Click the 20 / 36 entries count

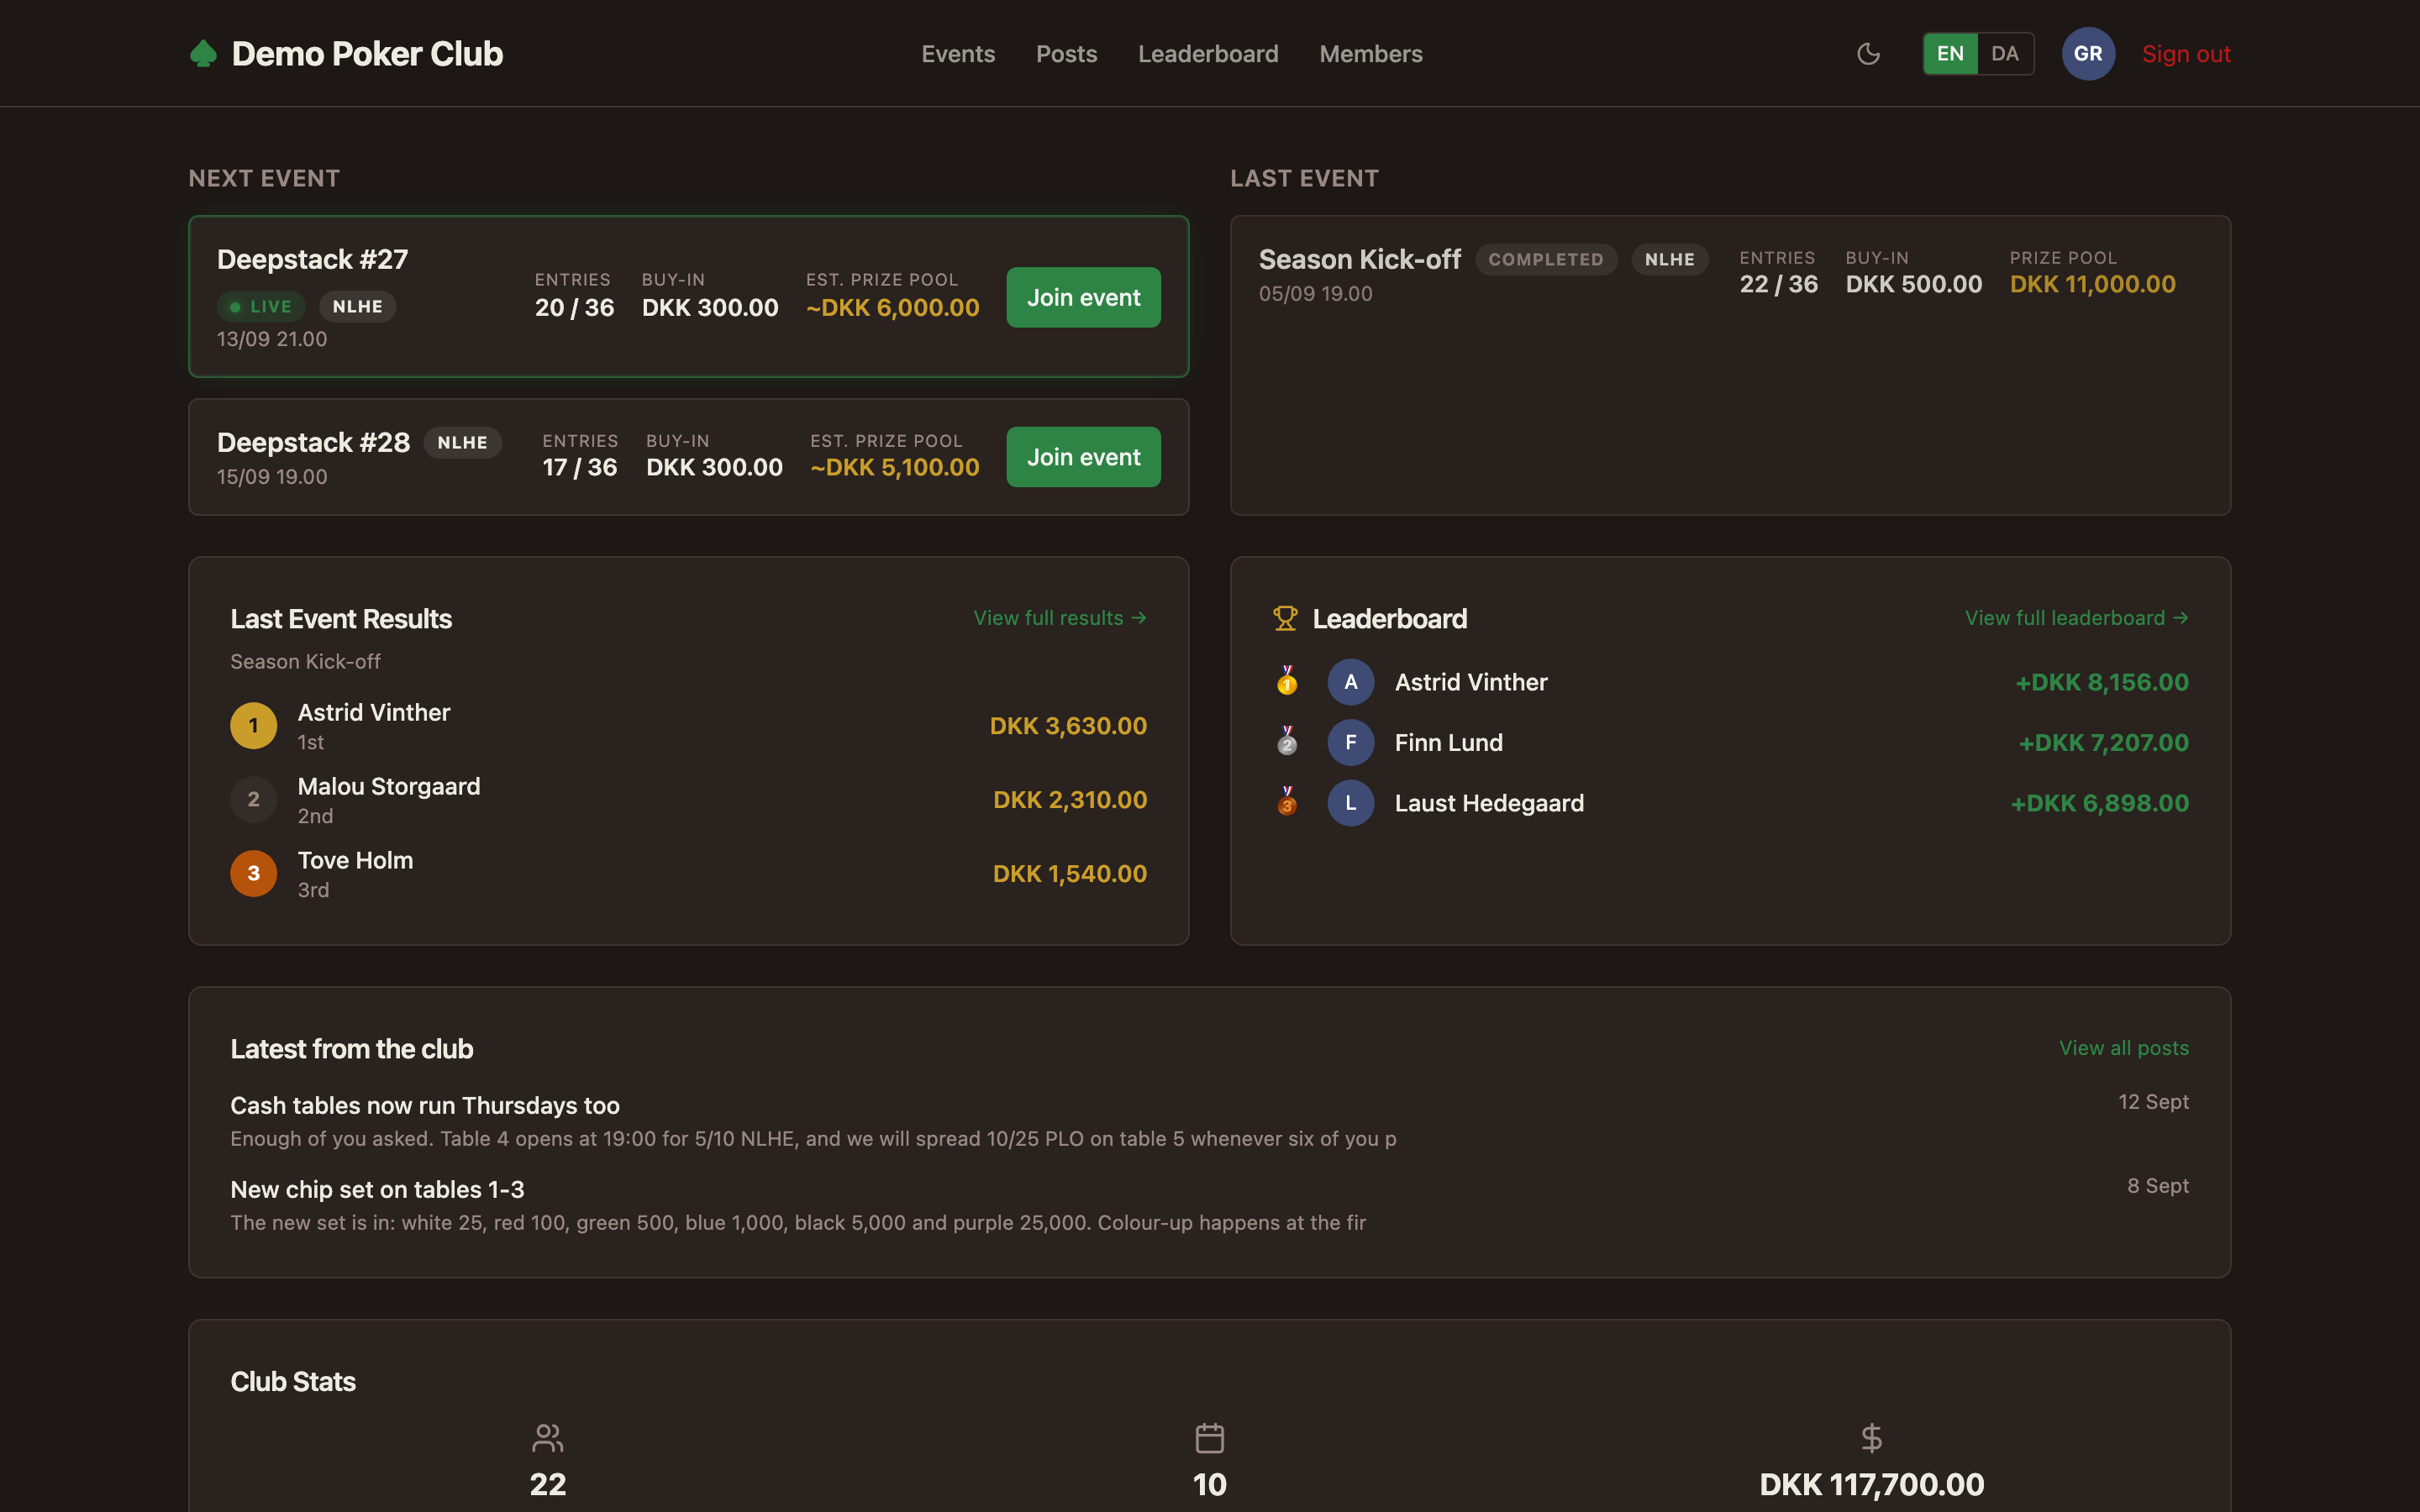click(575, 308)
